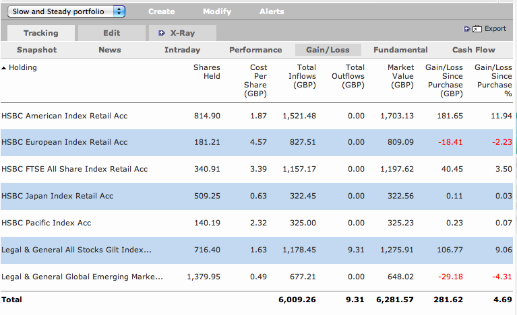The image size is (517, 315).
Task: Sort by Market Value column header
Action: click(x=401, y=76)
